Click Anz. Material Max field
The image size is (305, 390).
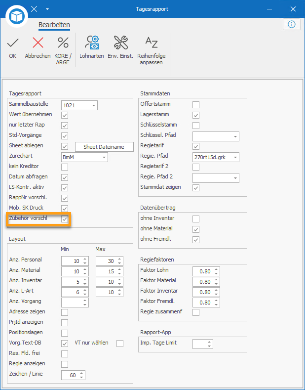(109, 271)
